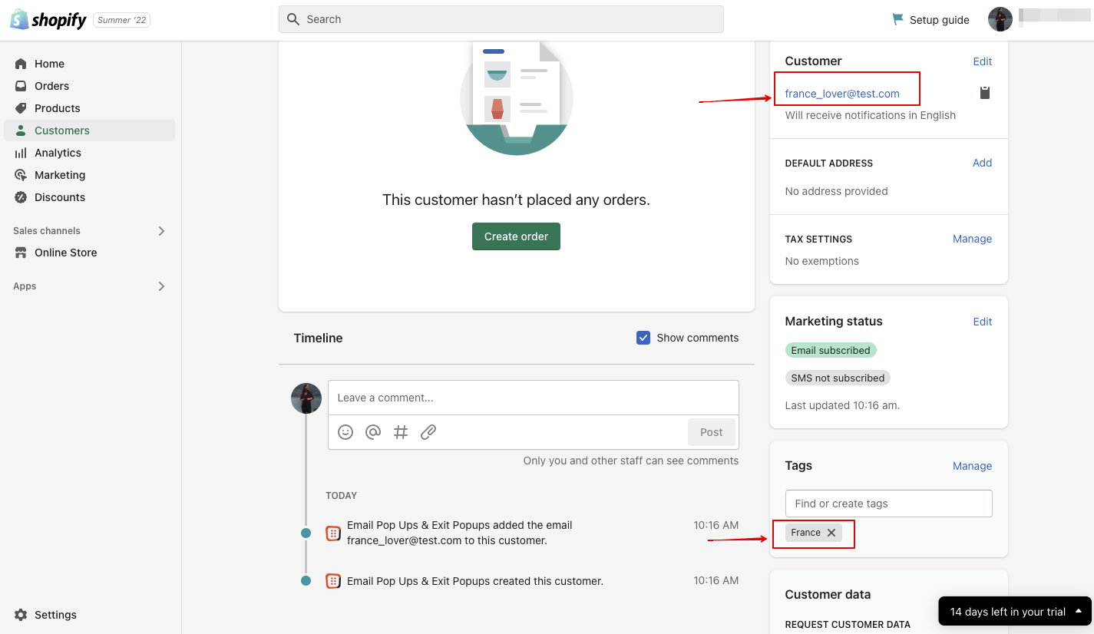Screen dimensions: 1094x634
Task: Expand Apps chevron
Action: pyautogui.click(x=161, y=286)
